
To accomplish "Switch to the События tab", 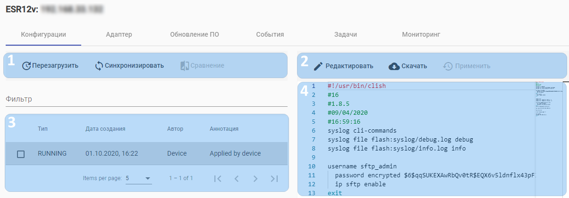I will click(x=270, y=34).
